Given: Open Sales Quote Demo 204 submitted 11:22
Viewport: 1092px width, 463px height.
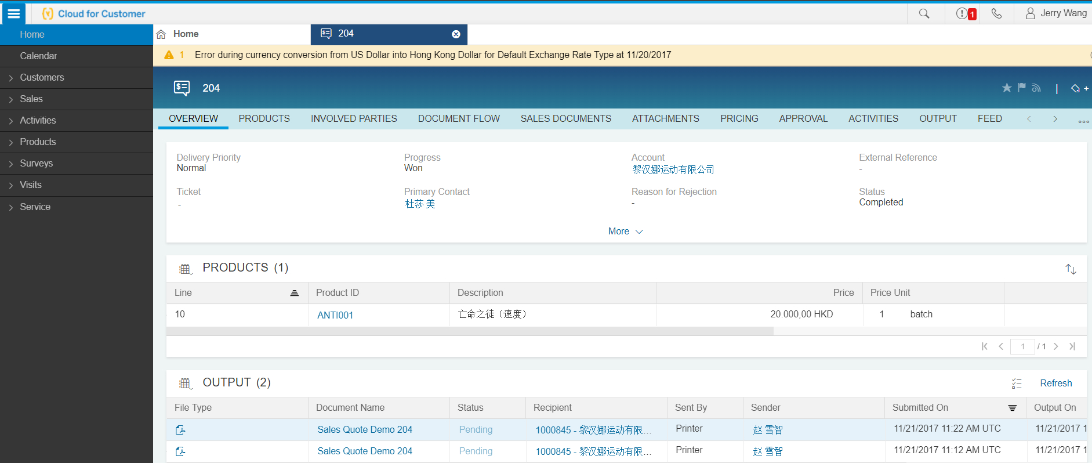Looking at the screenshot, I should click(x=365, y=430).
